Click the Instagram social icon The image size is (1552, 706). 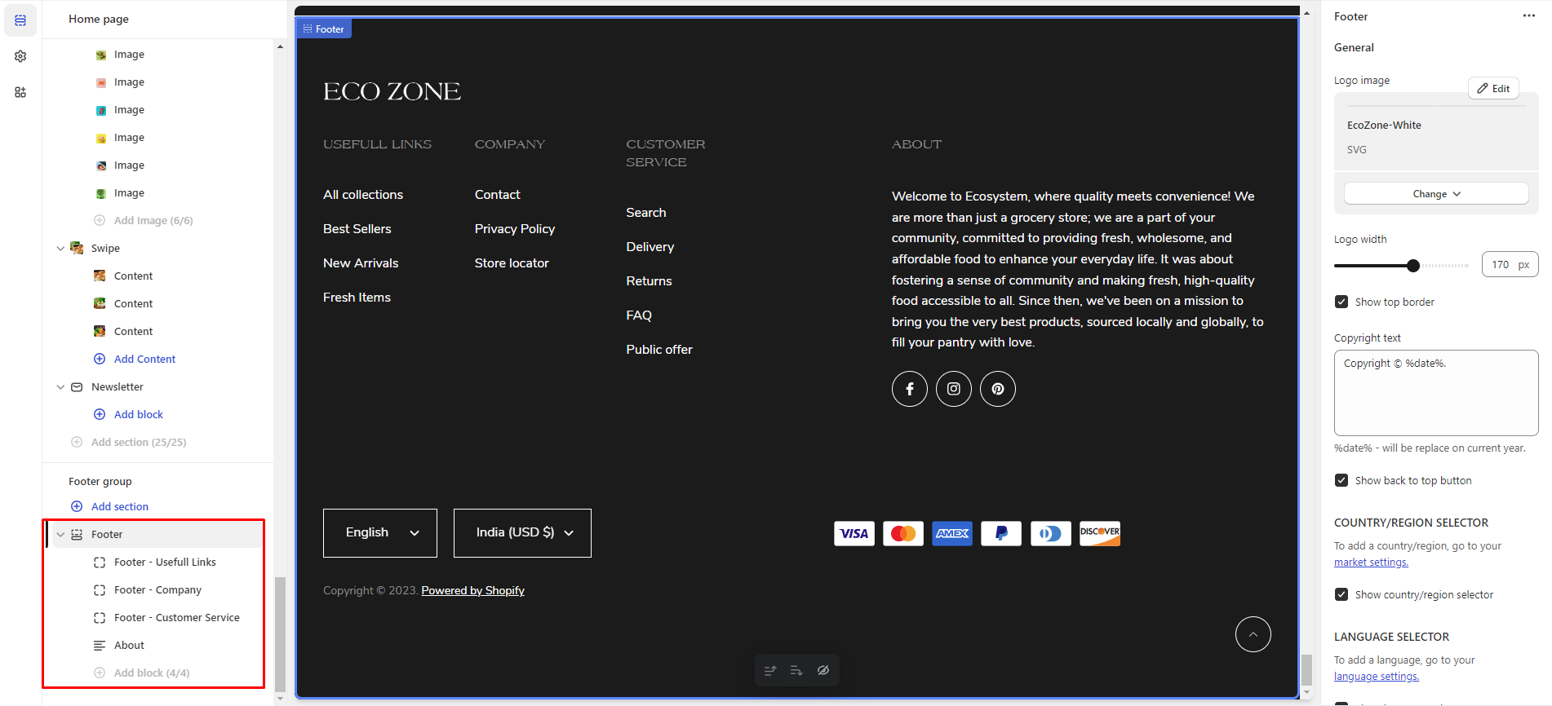pos(953,389)
